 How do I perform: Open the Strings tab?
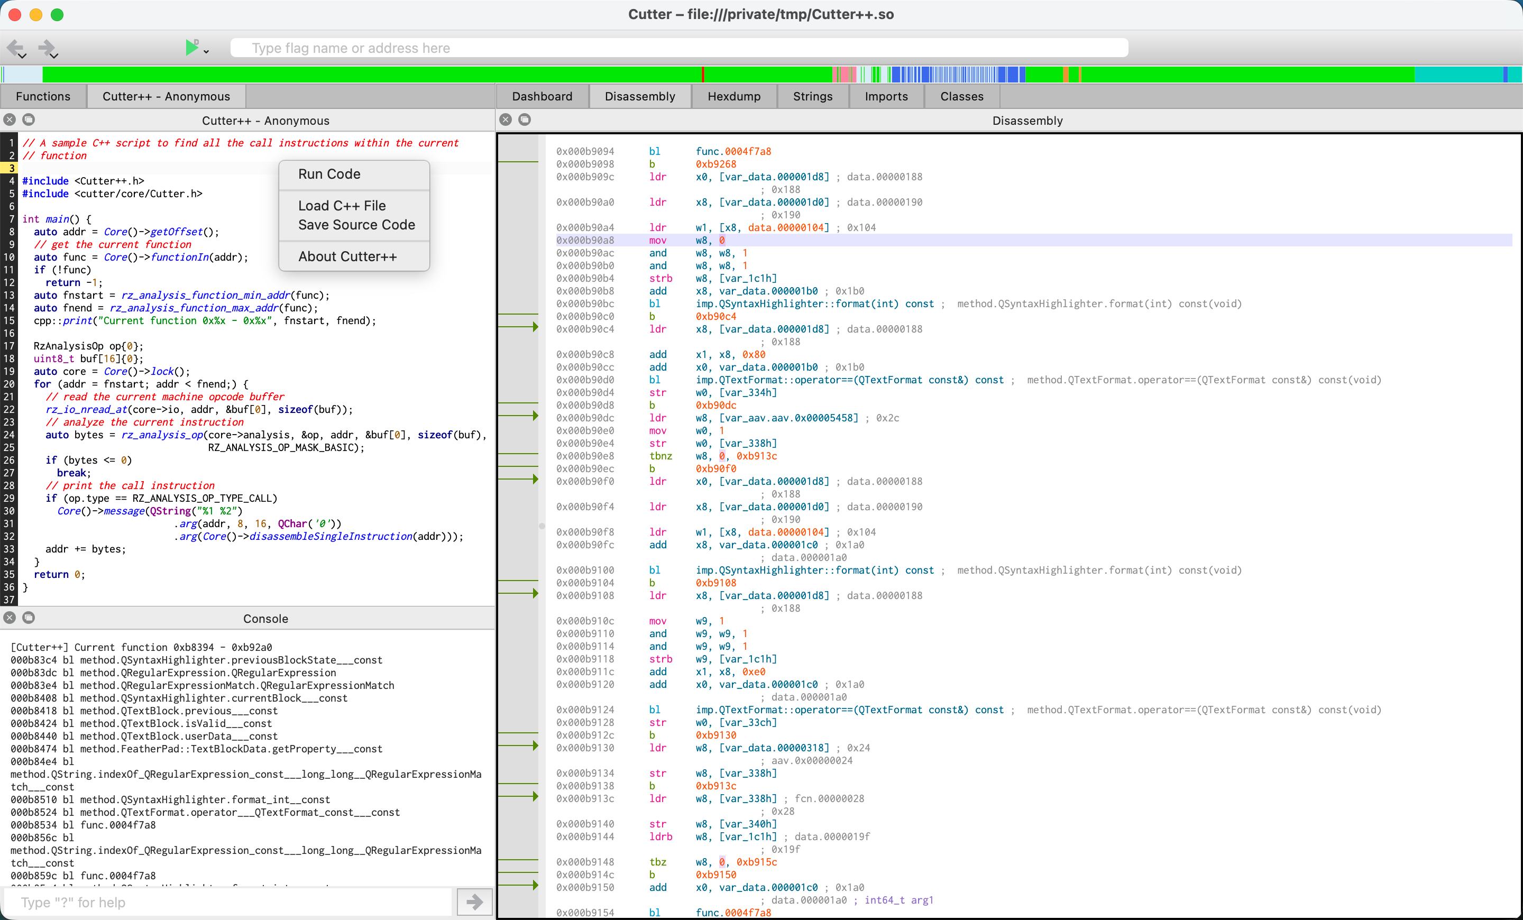812,96
